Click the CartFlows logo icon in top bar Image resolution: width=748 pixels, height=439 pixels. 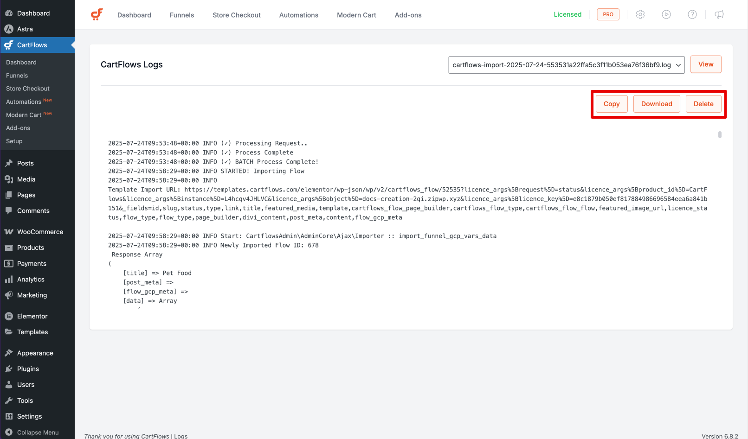point(97,15)
